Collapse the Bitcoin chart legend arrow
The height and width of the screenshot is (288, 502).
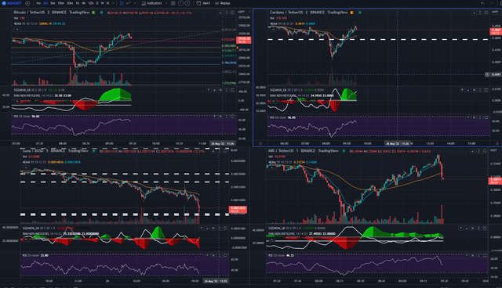(x=17, y=29)
